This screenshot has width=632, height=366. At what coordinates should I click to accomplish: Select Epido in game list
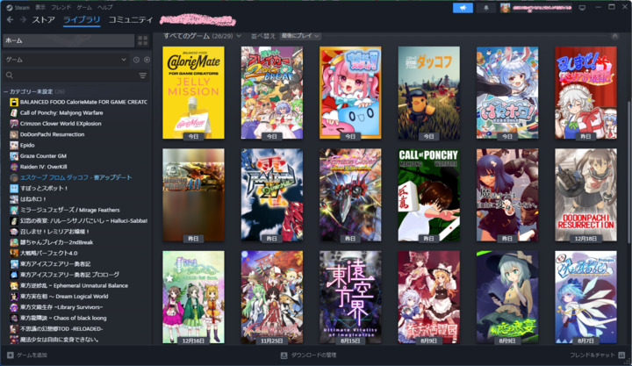coord(23,145)
